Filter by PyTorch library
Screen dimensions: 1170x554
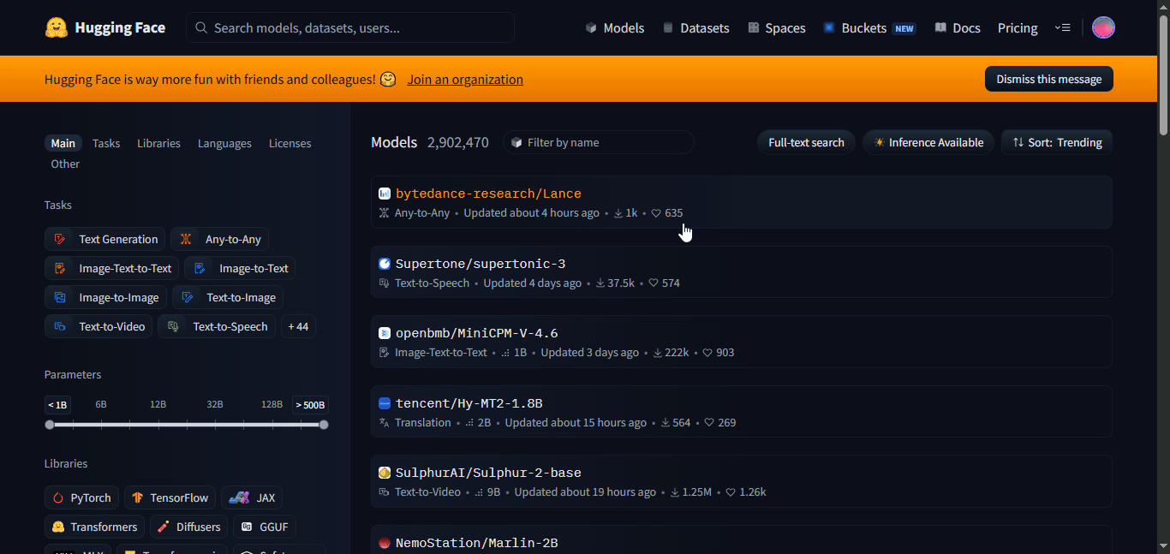(81, 497)
